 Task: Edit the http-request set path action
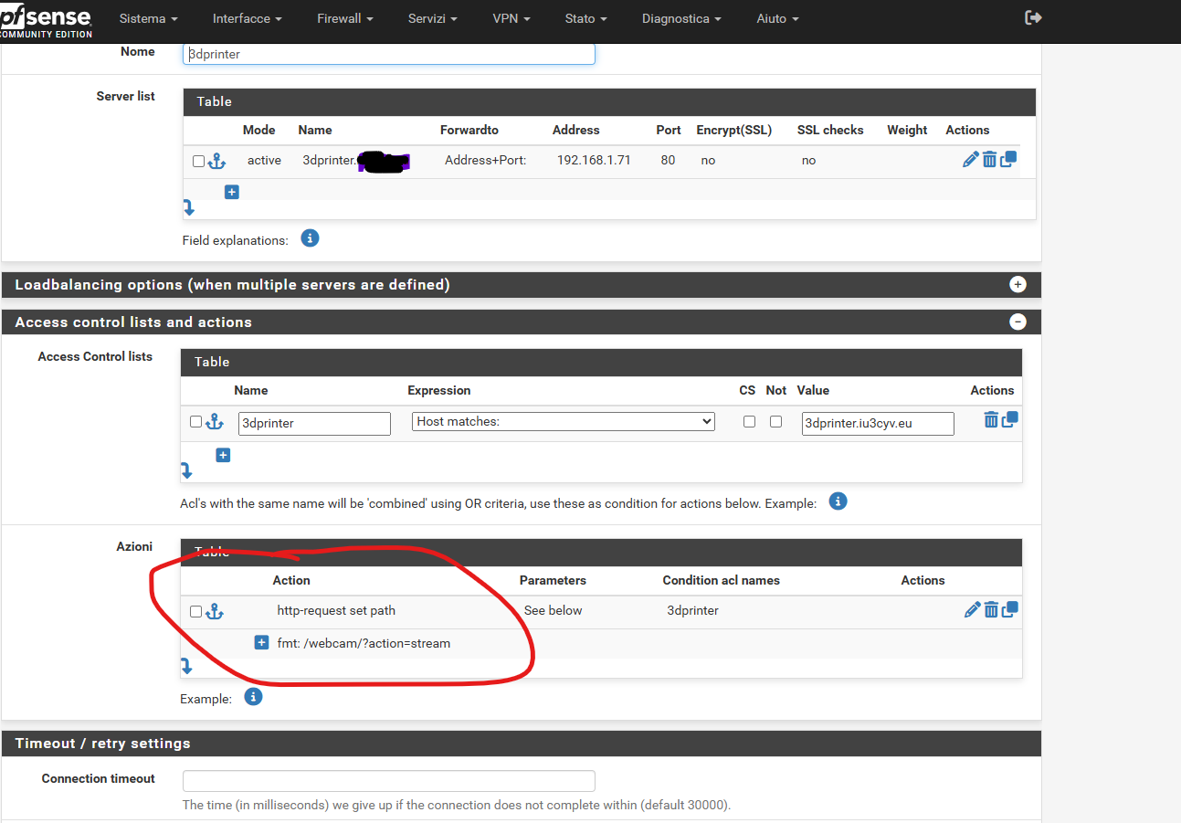tap(972, 610)
